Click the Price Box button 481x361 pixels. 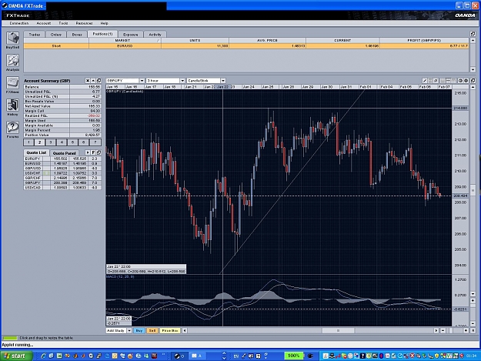pyautogui.click(x=170, y=331)
